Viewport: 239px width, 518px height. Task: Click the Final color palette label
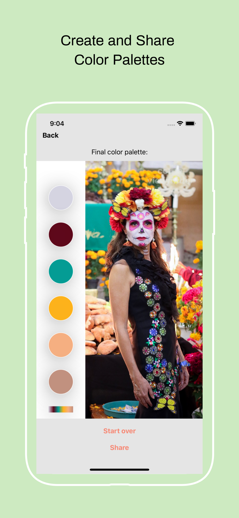(119, 152)
